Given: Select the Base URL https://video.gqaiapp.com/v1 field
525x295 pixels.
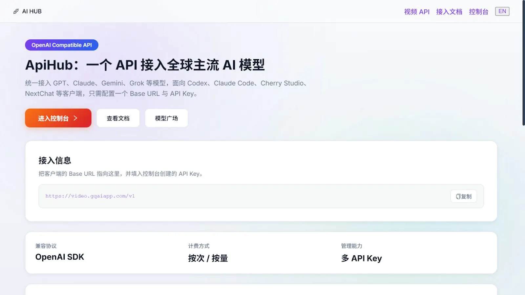Looking at the screenshot, I should coord(261,196).
